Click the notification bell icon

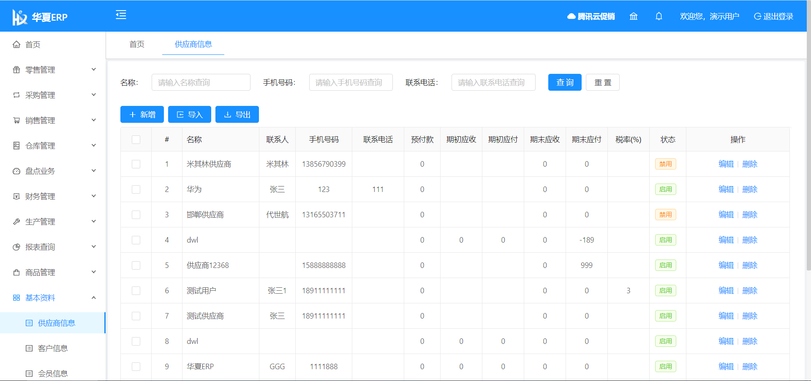(x=659, y=16)
